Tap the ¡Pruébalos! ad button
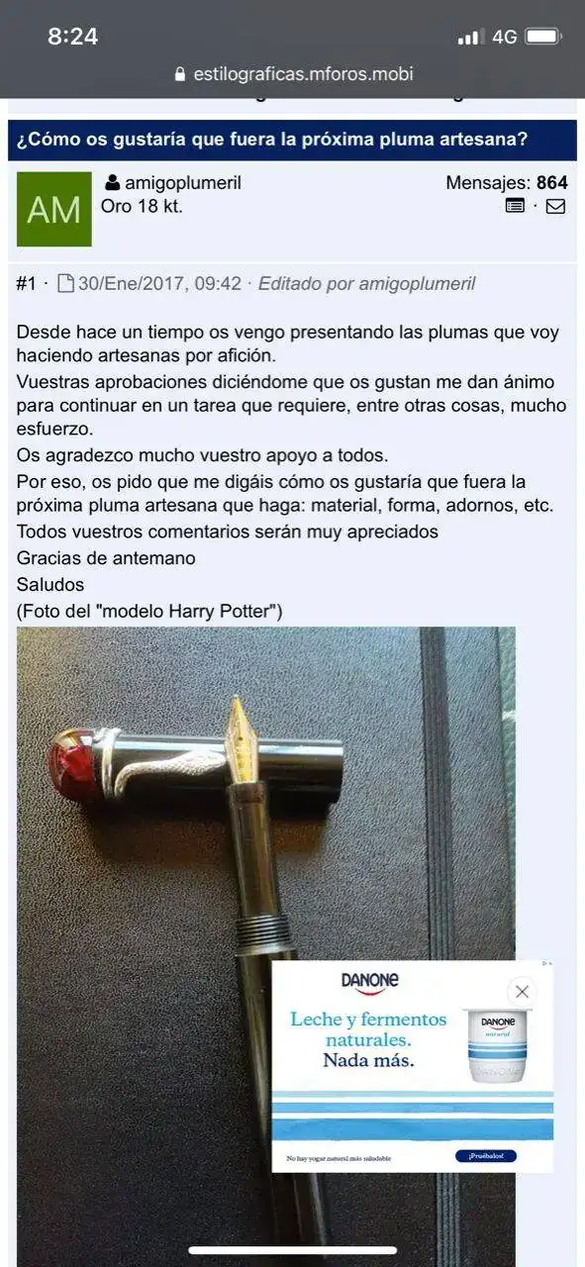Image resolution: width=585 pixels, height=1267 pixels. click(x=485, y=1156)
